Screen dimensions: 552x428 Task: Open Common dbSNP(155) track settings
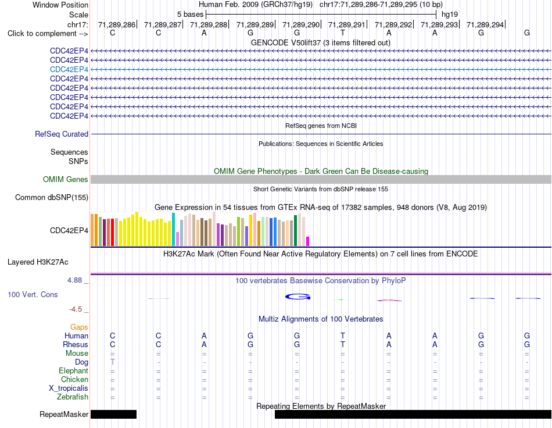click(52, 197)
